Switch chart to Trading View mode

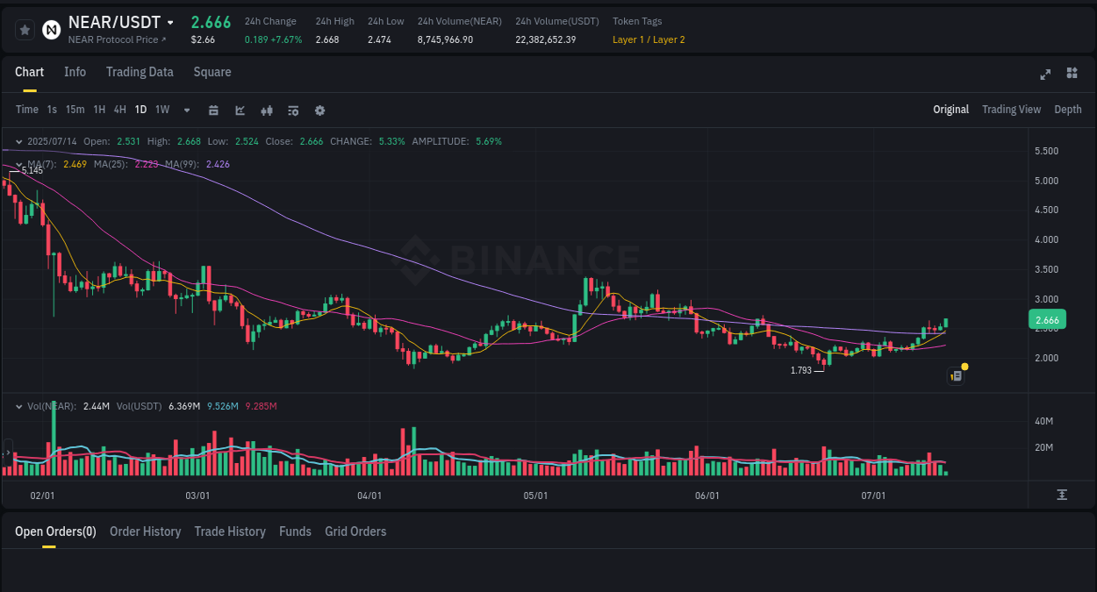click(x=1011, y=110)
